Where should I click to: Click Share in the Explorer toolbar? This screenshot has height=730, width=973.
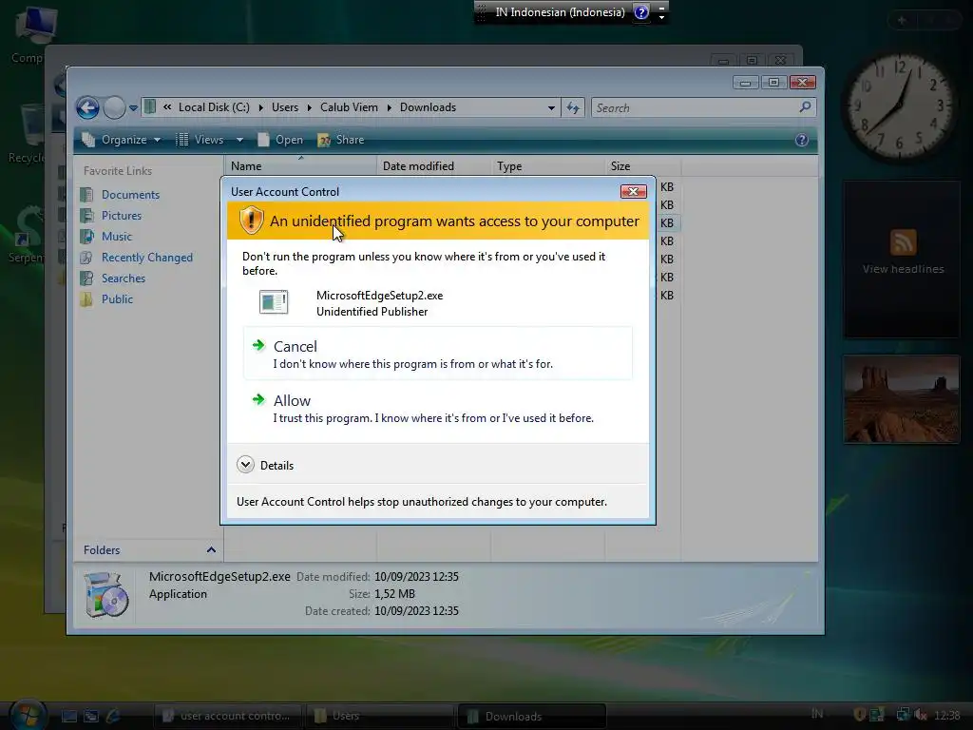[341, 140]
